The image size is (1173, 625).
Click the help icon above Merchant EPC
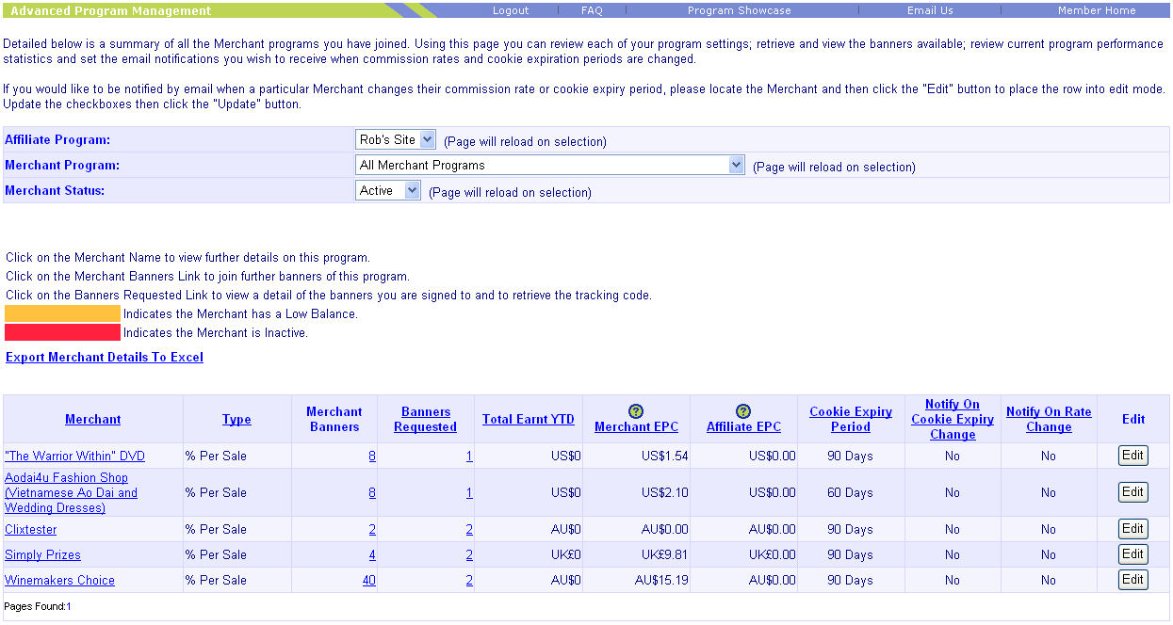(636, 411)
